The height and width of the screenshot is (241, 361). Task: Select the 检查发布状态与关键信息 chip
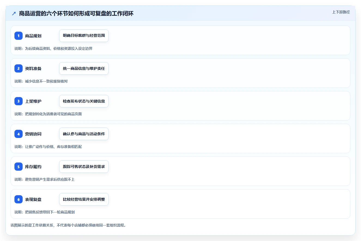point(84,101)
